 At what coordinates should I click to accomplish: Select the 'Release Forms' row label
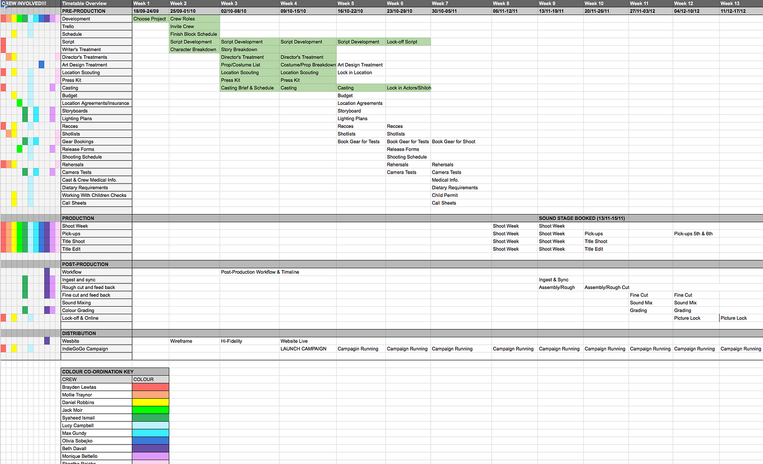[96, 149]
